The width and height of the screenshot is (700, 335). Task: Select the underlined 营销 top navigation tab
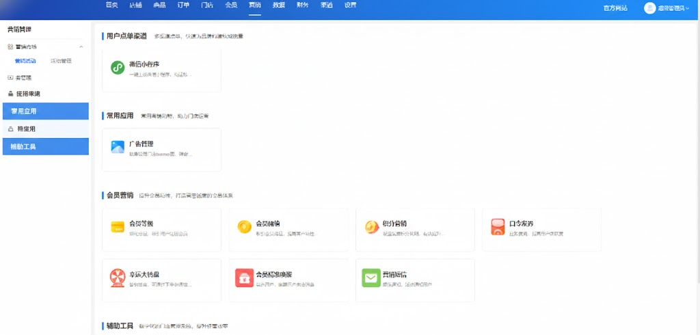(255, 5)
